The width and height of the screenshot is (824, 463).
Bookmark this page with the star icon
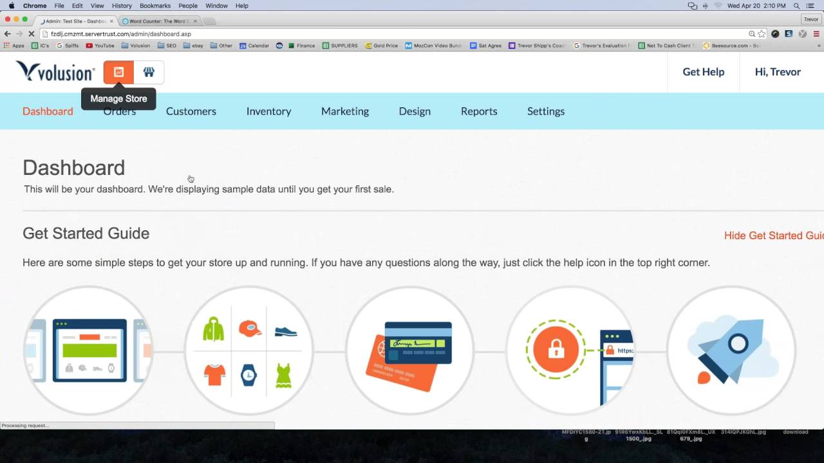pyautogui.click(x=762, y=33)
